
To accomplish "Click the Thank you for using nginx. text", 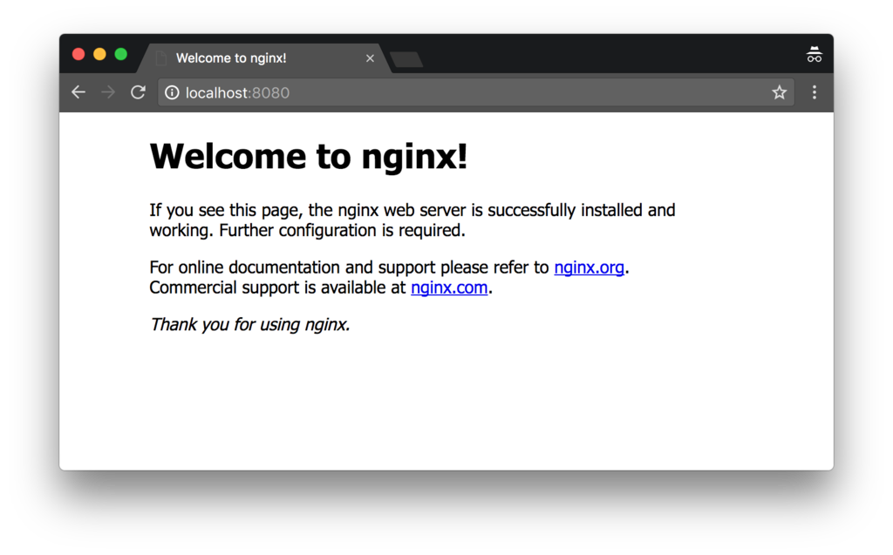I will tap(249, 324).
